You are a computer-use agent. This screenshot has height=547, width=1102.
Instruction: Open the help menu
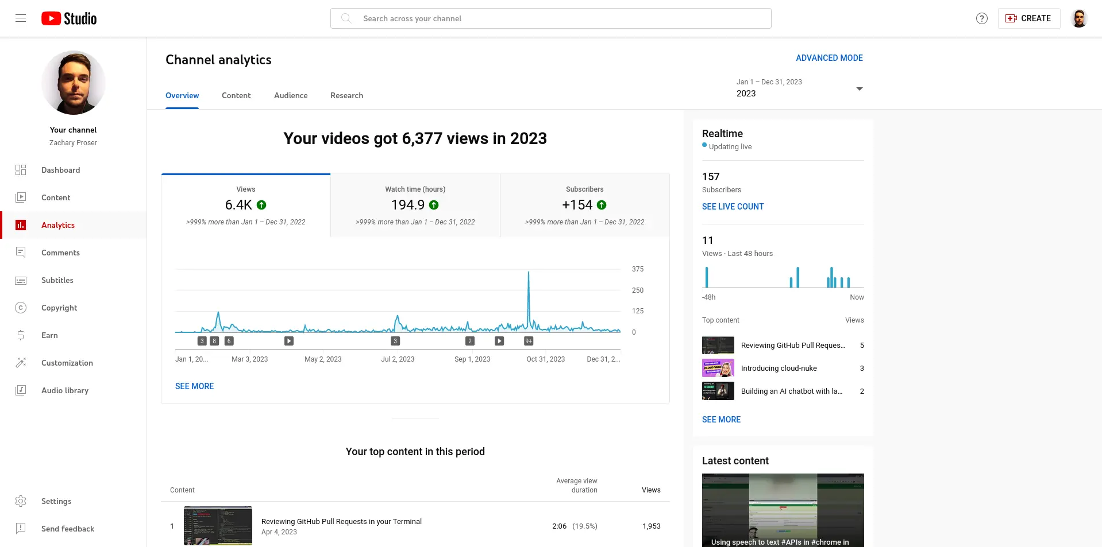pos(982,18)
